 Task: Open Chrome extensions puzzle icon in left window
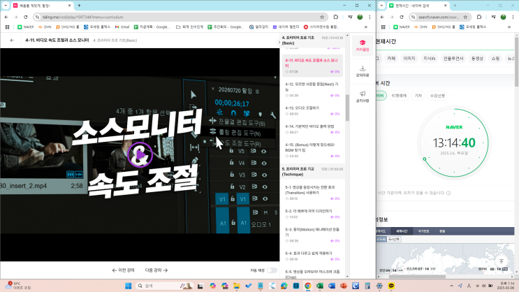click(335, 17)
